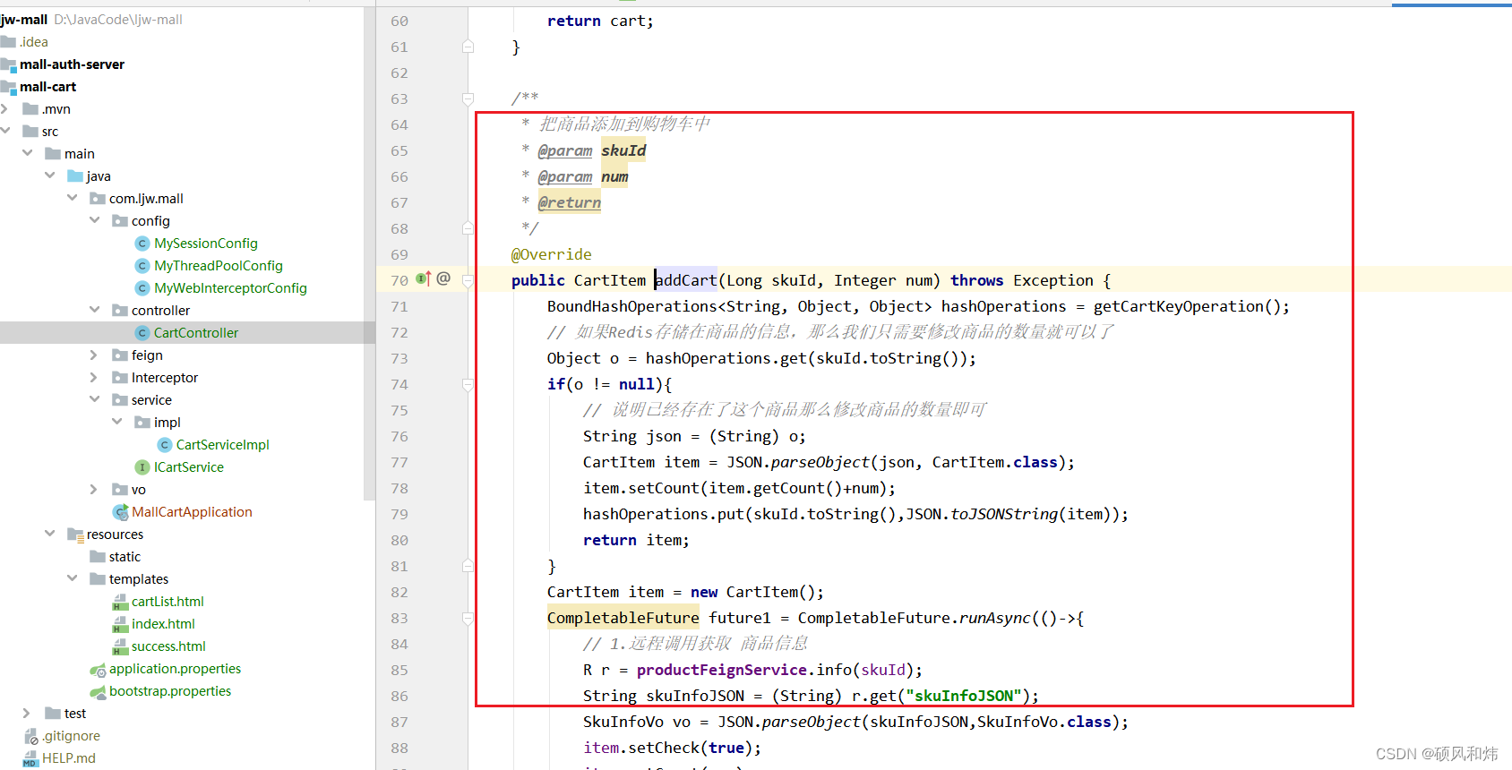Open success.html template file

tap(168, 646)
